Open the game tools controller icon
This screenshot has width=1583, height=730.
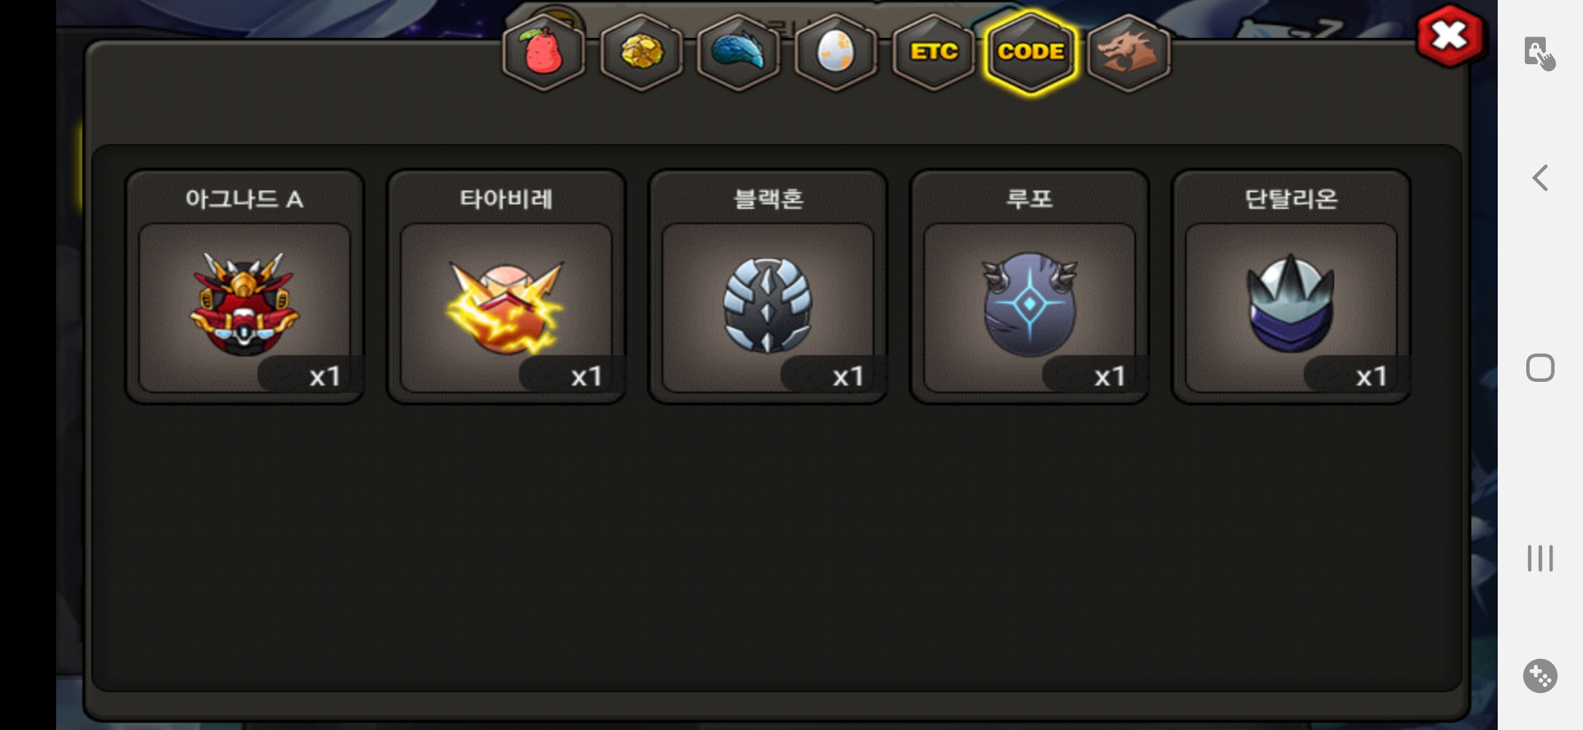(x=1540, y=675)
